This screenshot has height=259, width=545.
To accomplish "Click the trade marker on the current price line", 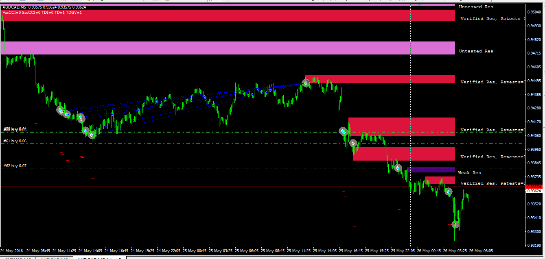I will (x=448, y=192).
